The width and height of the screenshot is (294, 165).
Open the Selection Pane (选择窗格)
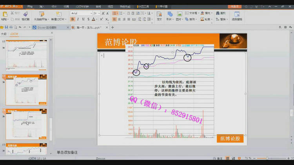(x=237, y=16)
